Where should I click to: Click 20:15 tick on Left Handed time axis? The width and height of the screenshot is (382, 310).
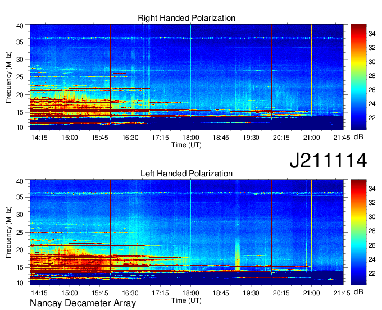281,293
